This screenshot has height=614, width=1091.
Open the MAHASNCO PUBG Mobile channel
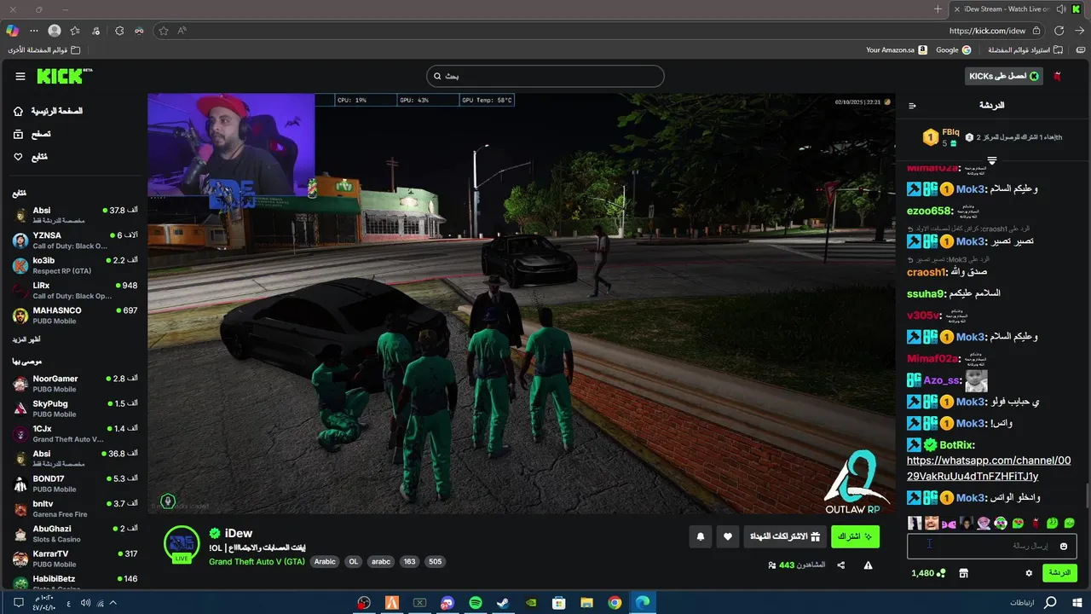click(74, 316)
